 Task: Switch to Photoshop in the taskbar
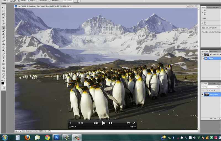click(57, 137)
